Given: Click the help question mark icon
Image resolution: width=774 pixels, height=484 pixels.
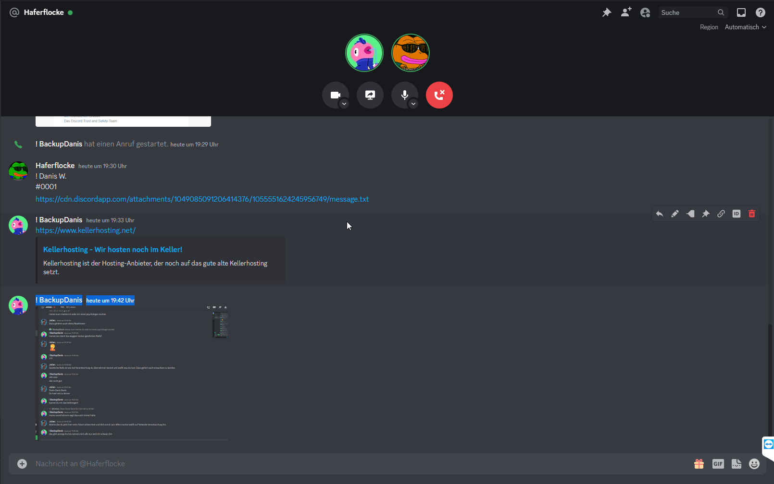Looking at the screenshot, I should (x=760, y=12).
